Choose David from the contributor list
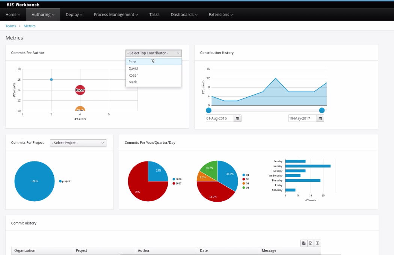Image resolution: width=394 pixels, height=255 pixels. pos(133,69)
